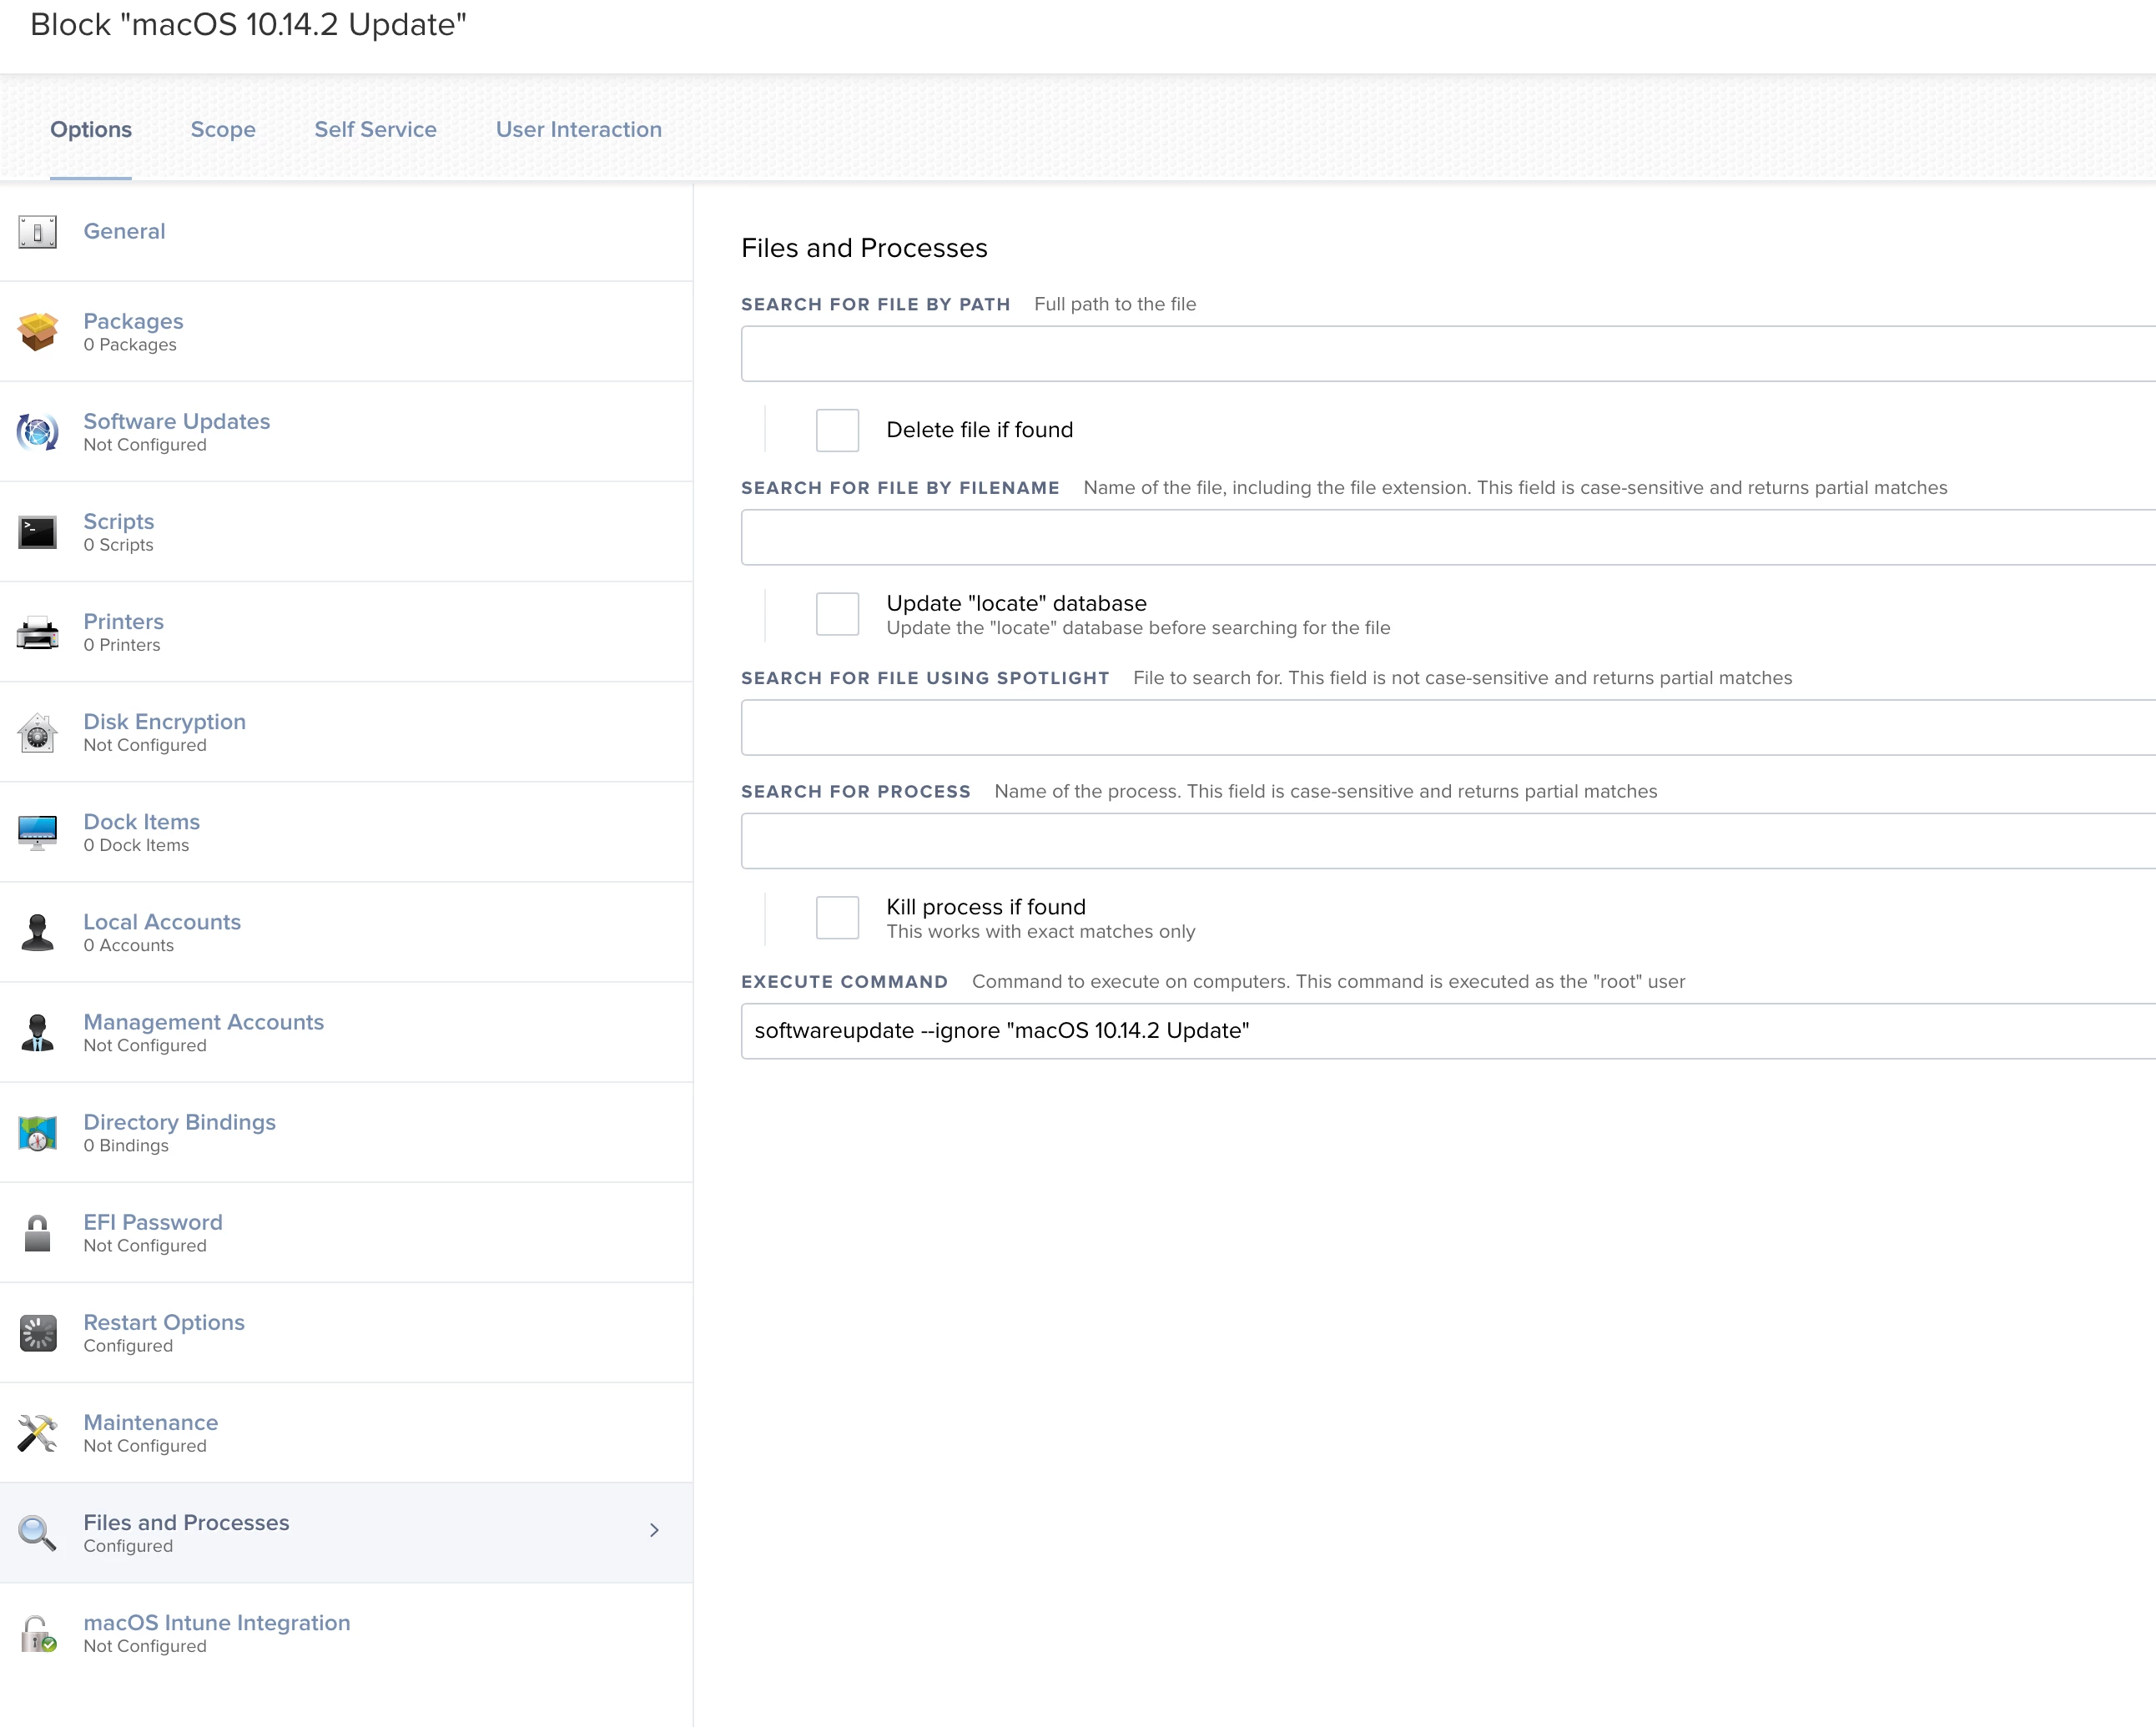Viewport: 2156px width, 1727px height.
Task: Open Management Accounts settings link
Action: [203, 1022]
